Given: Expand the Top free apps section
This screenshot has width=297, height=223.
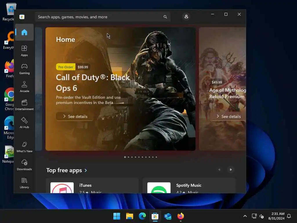Looking at the screenshot, I should coord(67,170).
